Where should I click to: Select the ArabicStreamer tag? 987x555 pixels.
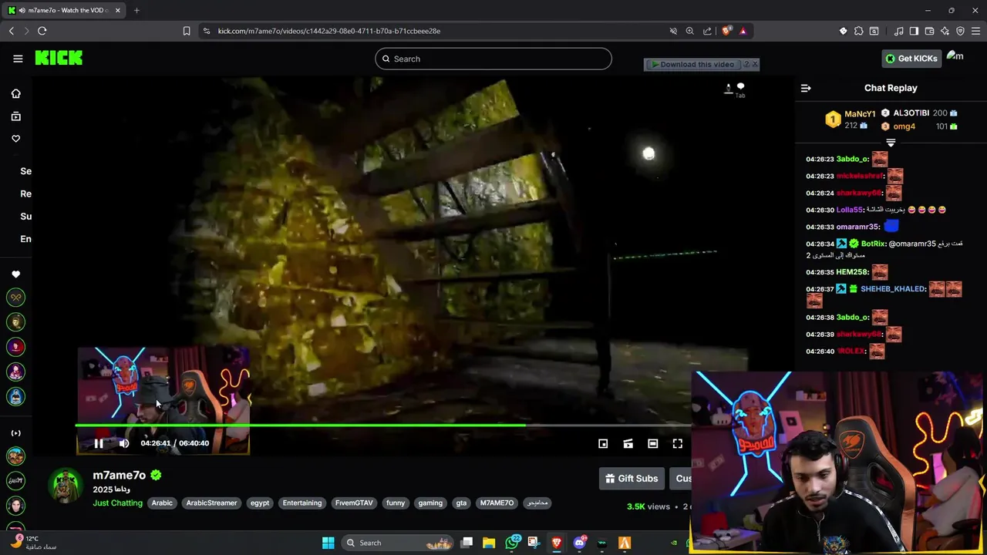pyautogui.click(x=211, y=503)
